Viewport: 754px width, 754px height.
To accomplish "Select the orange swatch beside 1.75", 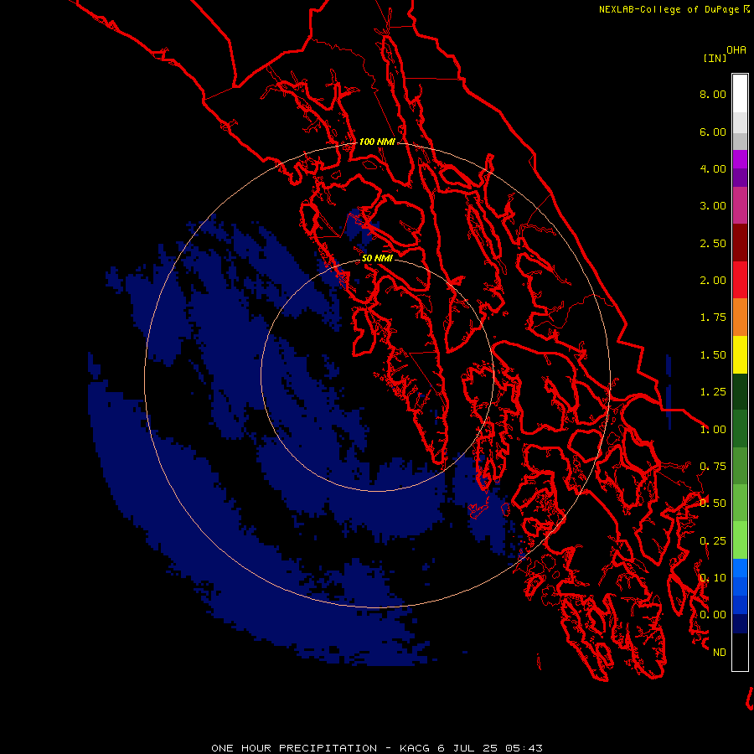I will click(x=740, y=318).
